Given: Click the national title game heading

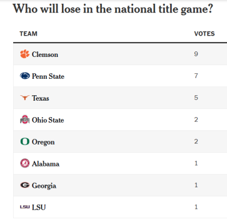Looking at the screenshot, I should point(113,9).
